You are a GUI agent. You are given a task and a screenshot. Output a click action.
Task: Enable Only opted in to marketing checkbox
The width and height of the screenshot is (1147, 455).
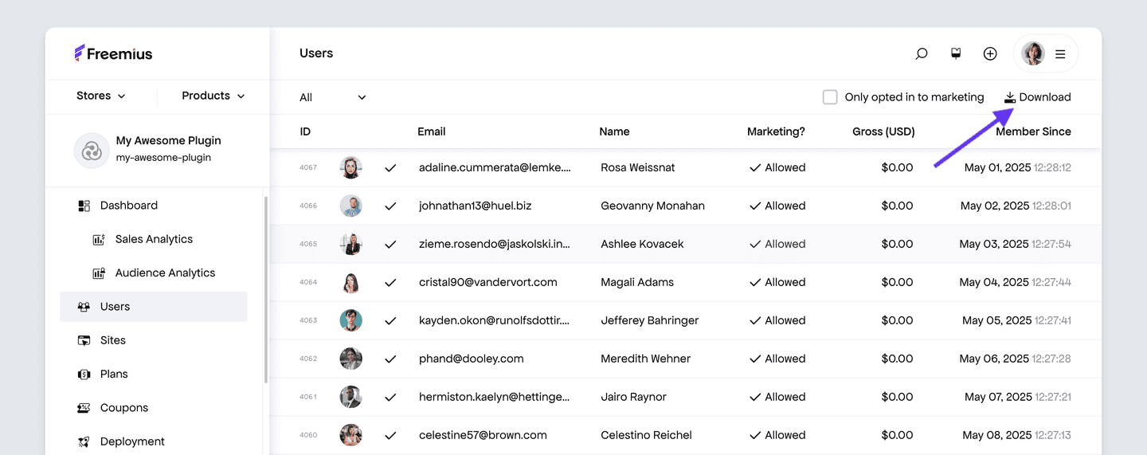[x=830, y=97]
